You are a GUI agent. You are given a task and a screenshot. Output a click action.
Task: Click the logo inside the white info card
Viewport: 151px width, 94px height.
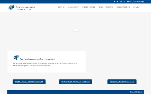pyautogui.click(x=34, y=58)
